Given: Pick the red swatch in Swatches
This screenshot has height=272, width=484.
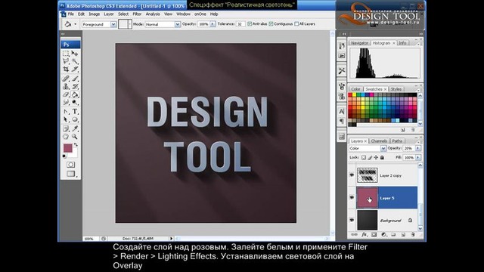Looking at the screenshot, I should point(350,95).
